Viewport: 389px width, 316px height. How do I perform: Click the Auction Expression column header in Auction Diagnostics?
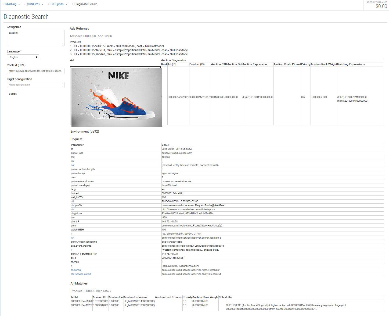(254, 64)
